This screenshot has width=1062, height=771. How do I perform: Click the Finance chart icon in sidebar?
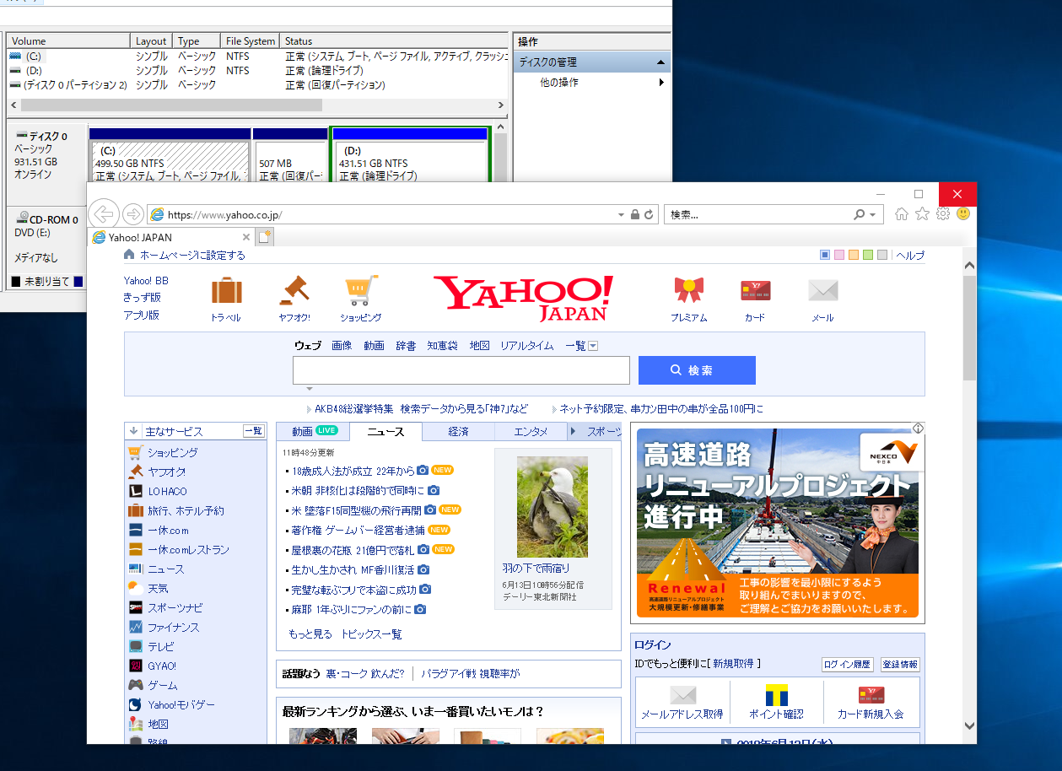click(x=135, y=627)
